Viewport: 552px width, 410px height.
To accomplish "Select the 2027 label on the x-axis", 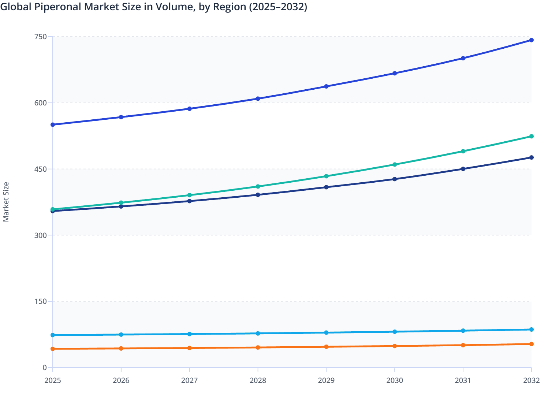I will click(x=189, y=381).
